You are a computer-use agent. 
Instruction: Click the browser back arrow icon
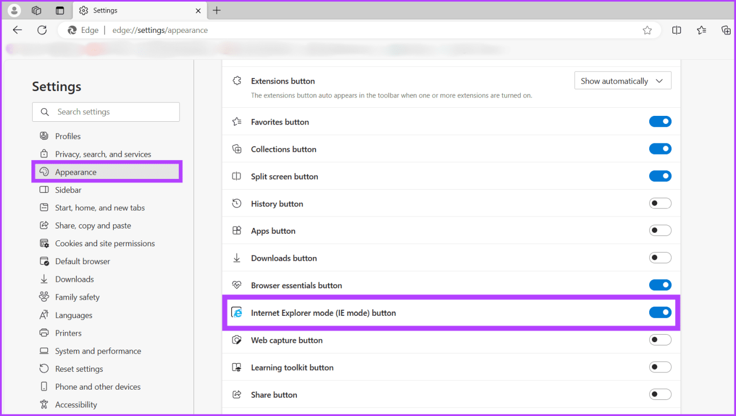pos(17,30)
